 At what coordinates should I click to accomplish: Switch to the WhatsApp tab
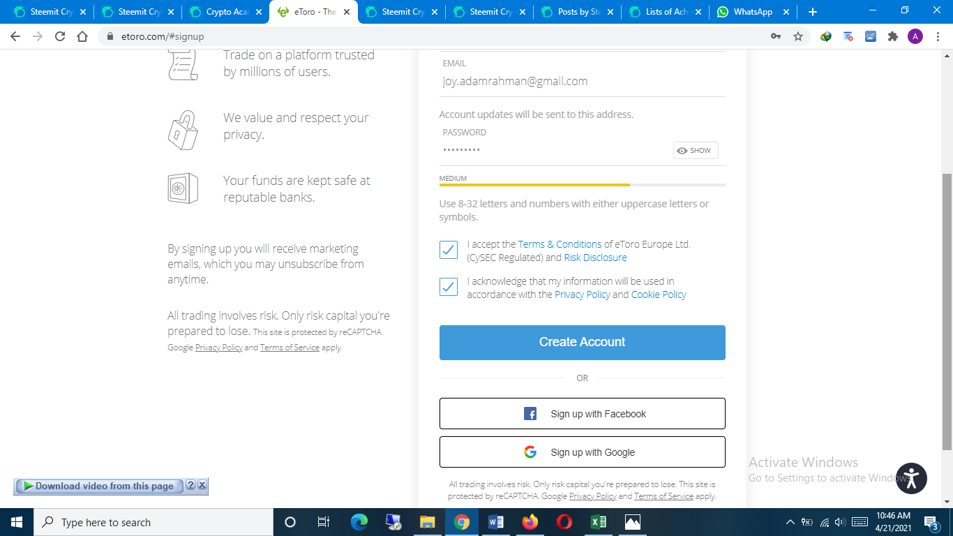(x=753, y=12)
